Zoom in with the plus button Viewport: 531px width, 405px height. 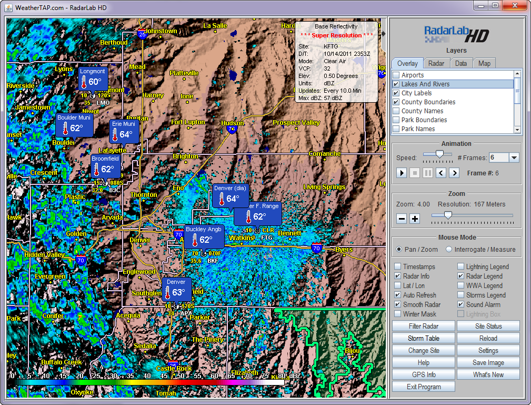415,219
